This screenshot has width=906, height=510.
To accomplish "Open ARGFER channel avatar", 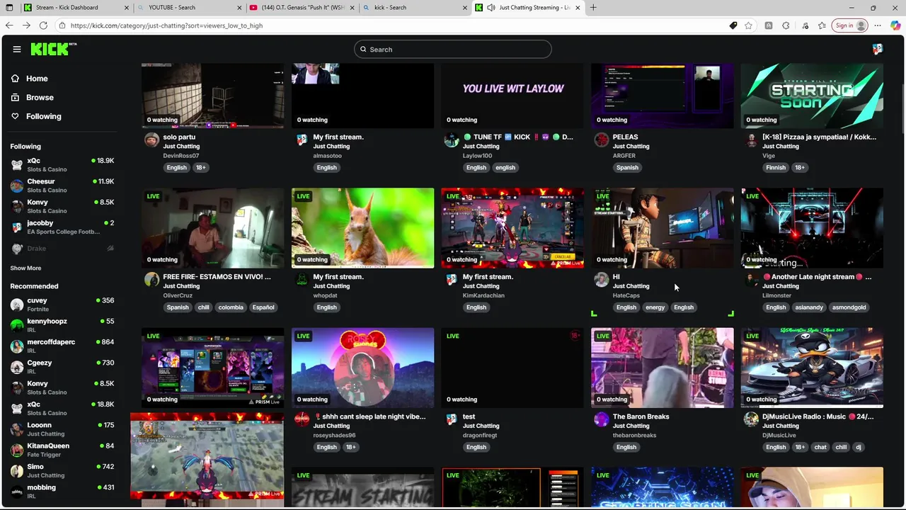I will pos(601,140).
